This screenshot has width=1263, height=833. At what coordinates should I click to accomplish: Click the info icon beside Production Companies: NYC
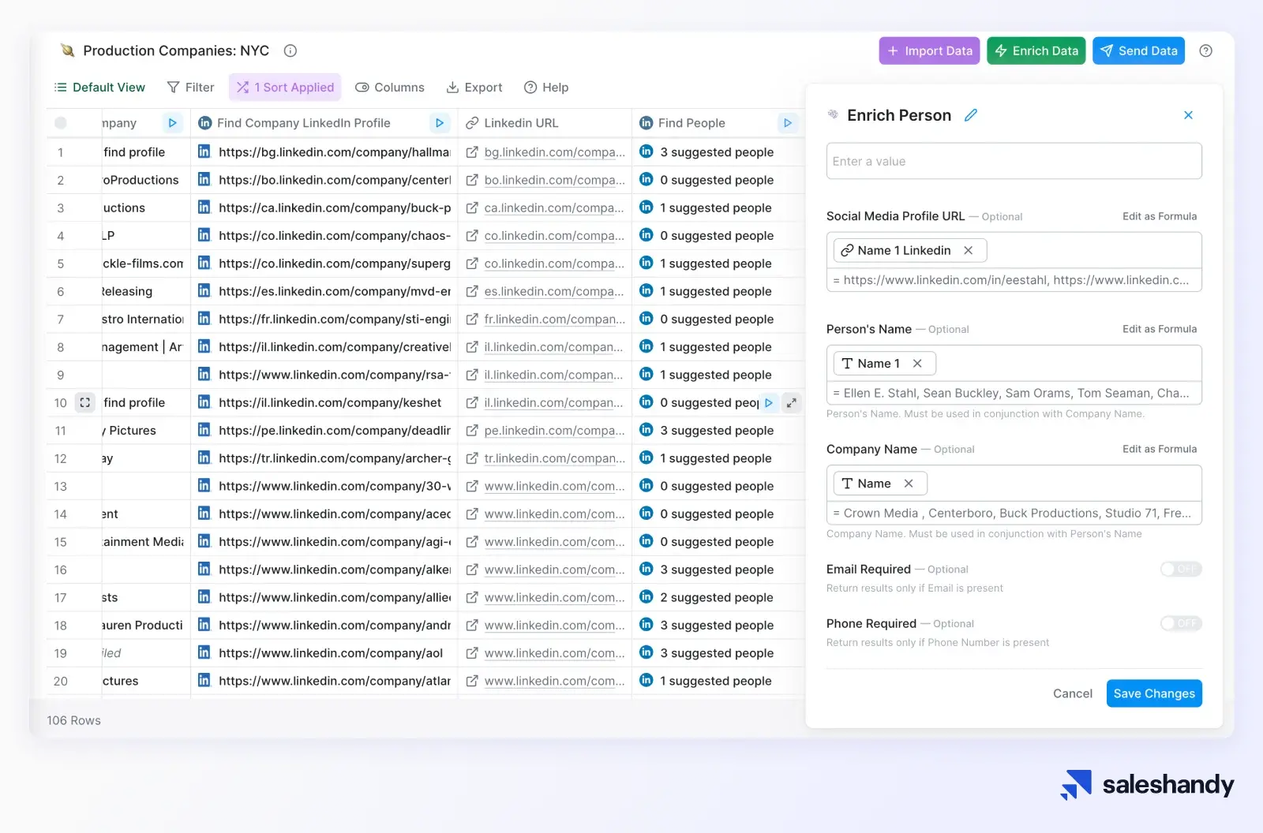[x=290, y=50]
